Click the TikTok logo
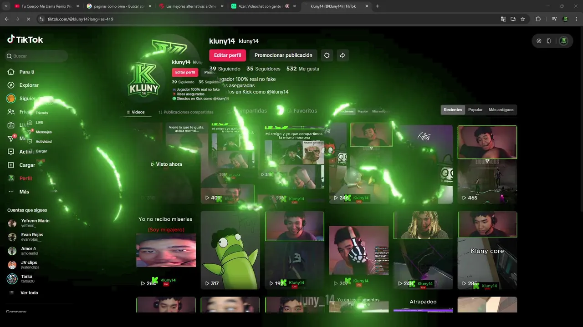Image resolution: width=583 pixels, height=327 pixels. [x=25, y=40]
